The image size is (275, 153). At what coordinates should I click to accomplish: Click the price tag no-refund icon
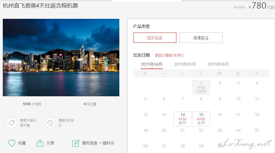click(x=12, y=123)
